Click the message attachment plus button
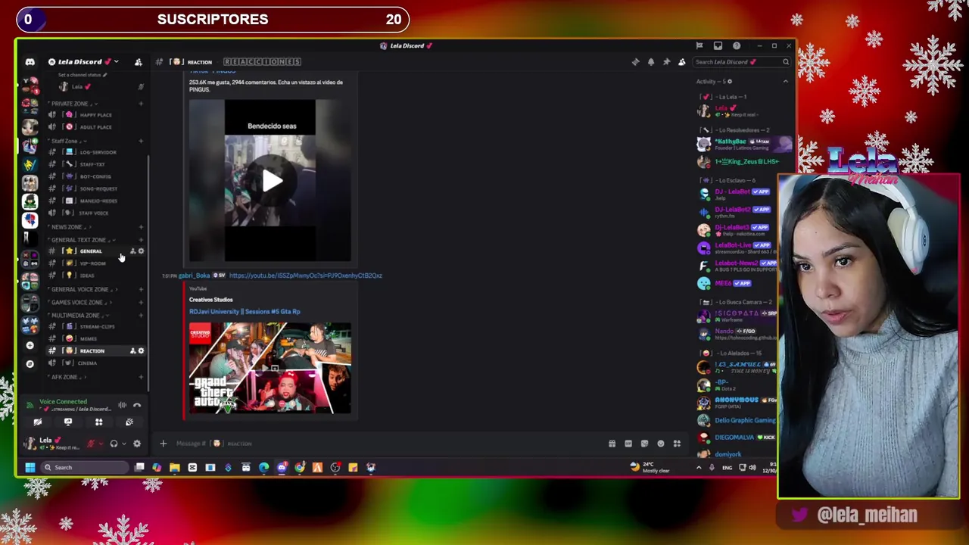 (x=163, y=444)
